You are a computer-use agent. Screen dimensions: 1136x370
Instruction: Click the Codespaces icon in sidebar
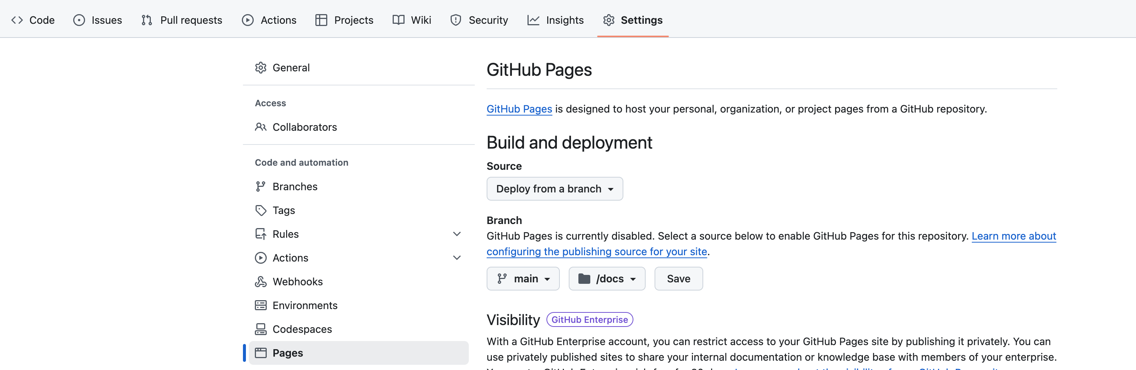(x=261, y=329)
